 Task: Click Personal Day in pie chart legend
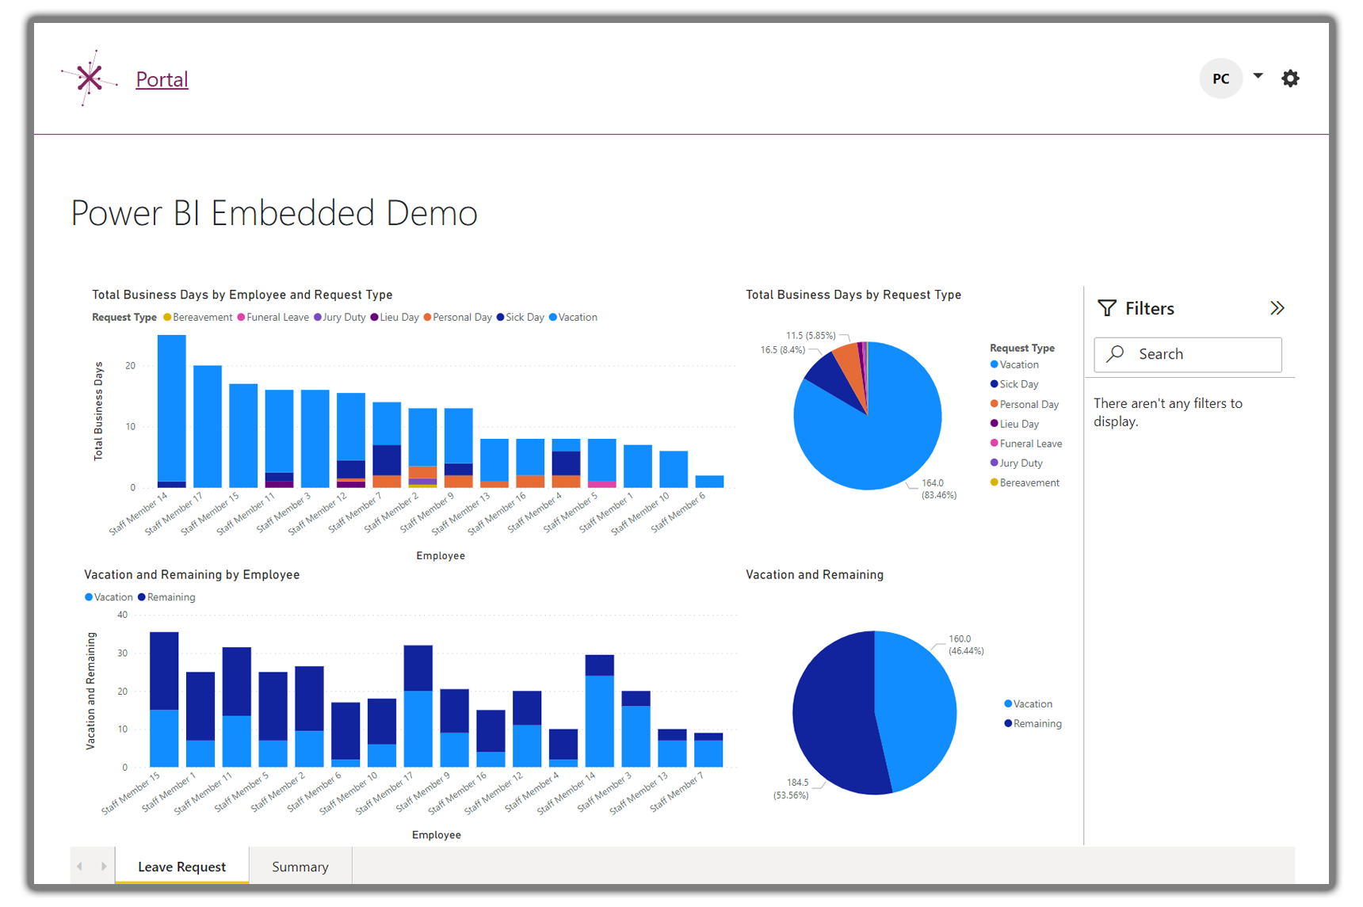tap(1025, 405)
